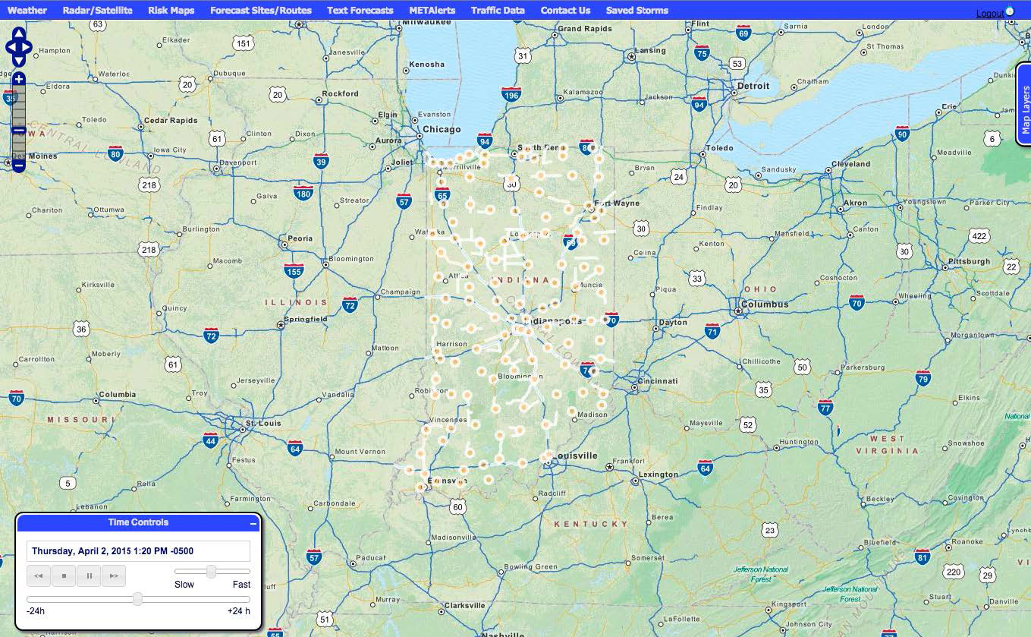The image size is (1031, 637).
Task: Stop the time animation
Action: (x=64, y=576)
